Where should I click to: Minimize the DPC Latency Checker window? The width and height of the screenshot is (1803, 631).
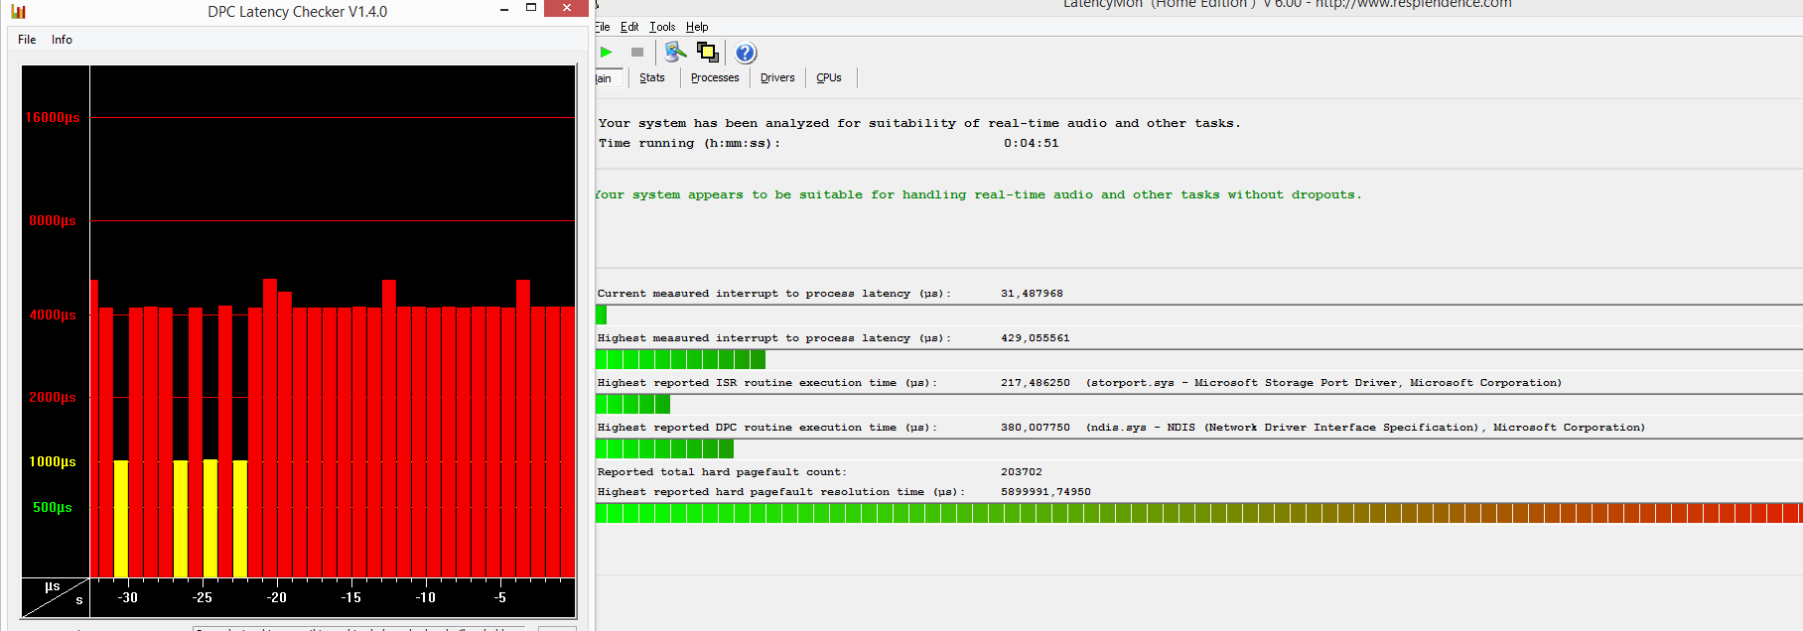tap(504, 9)
